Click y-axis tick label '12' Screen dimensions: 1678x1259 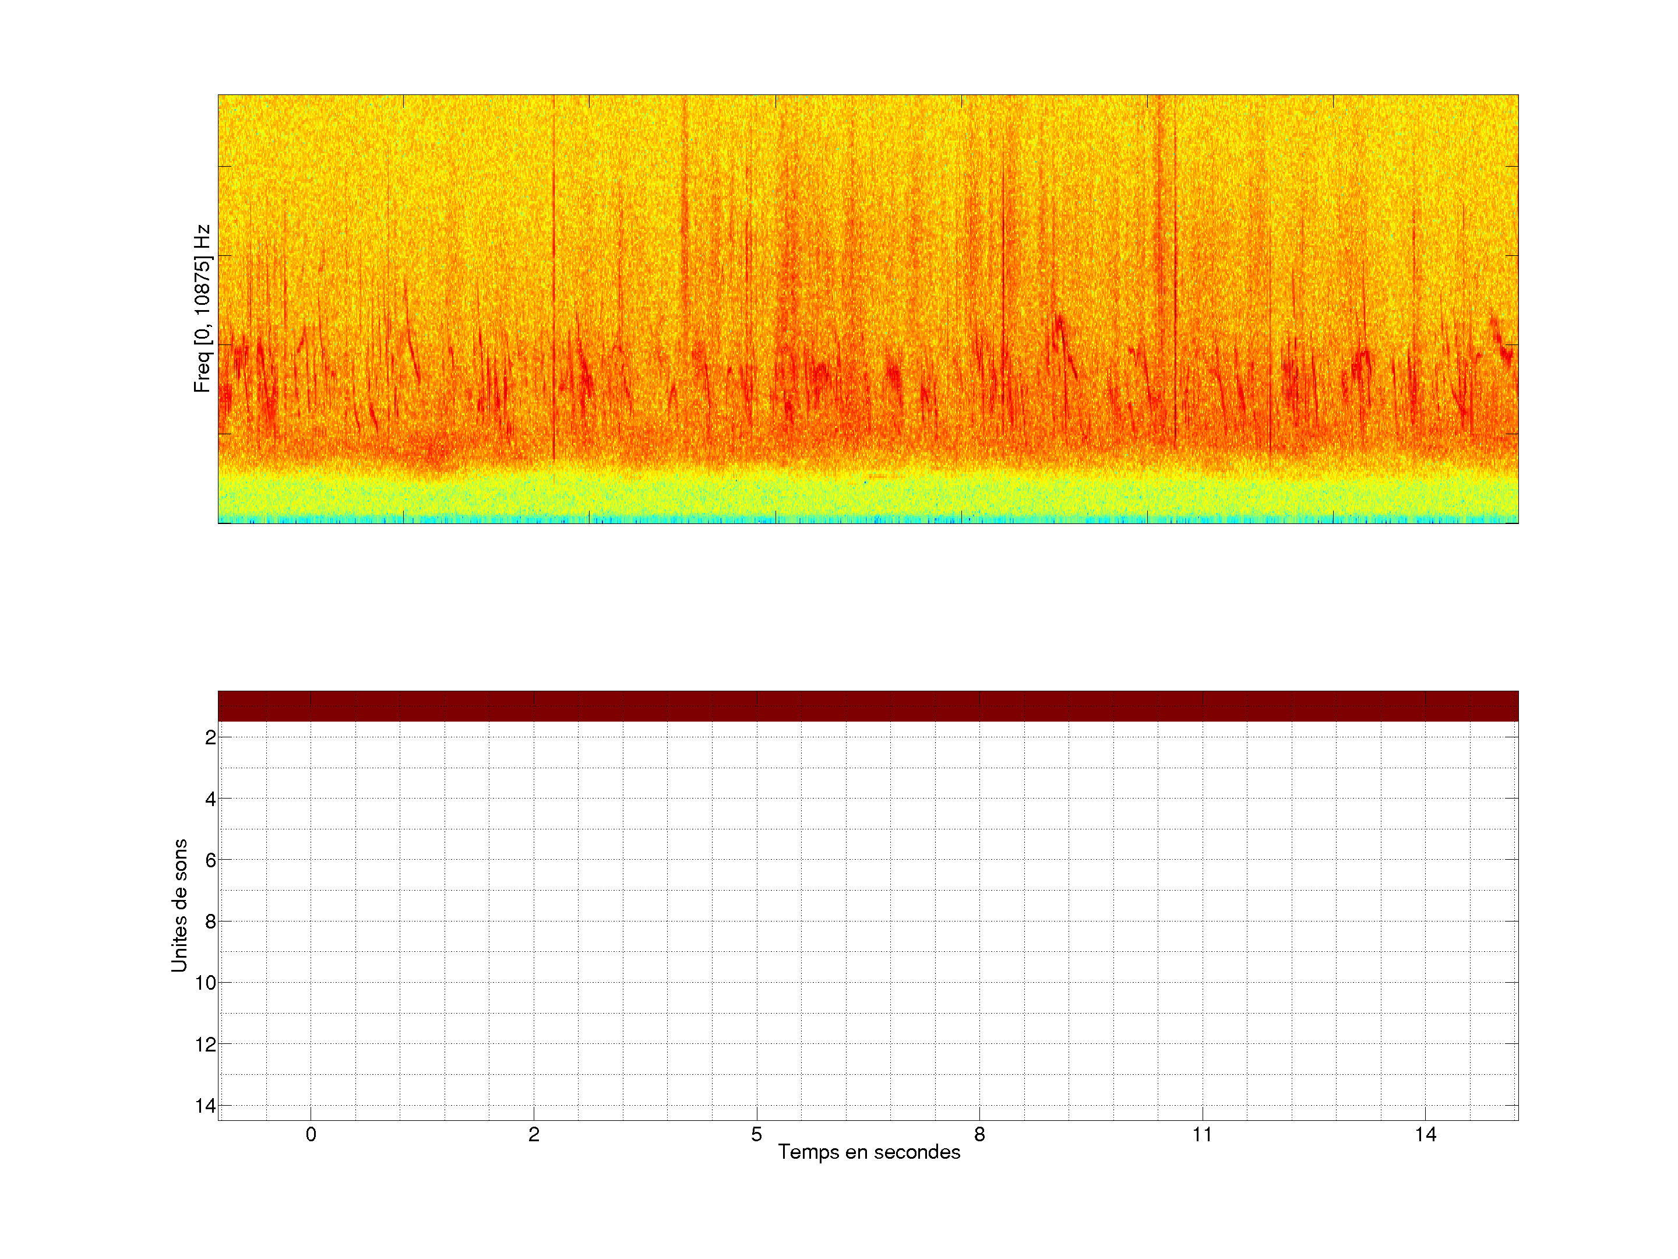point(206,1045)
